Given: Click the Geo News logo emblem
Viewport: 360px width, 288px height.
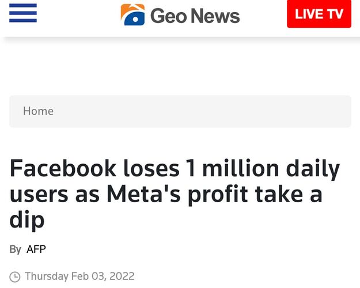Looking at the screenshot, I should point(132,14).
